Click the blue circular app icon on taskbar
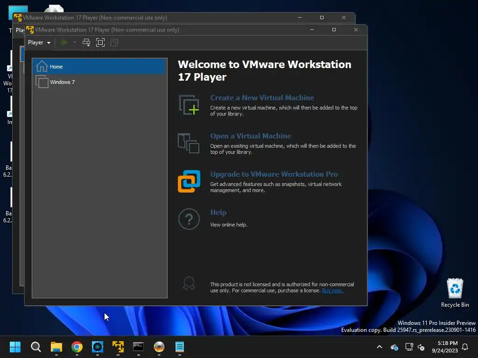Viewport: 478px width, 358px height. [98, 347]
